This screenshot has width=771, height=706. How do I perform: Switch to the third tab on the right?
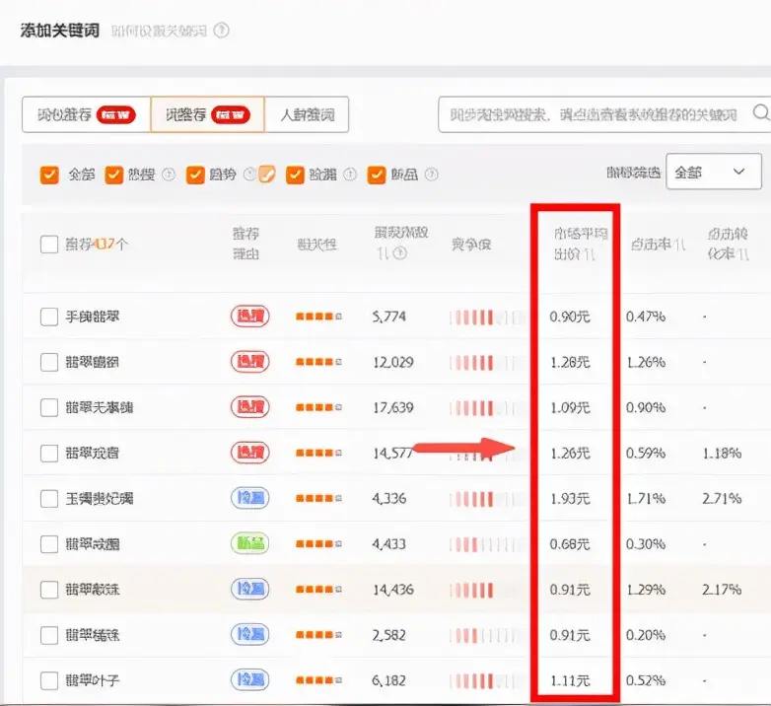(x=307, y=114)
